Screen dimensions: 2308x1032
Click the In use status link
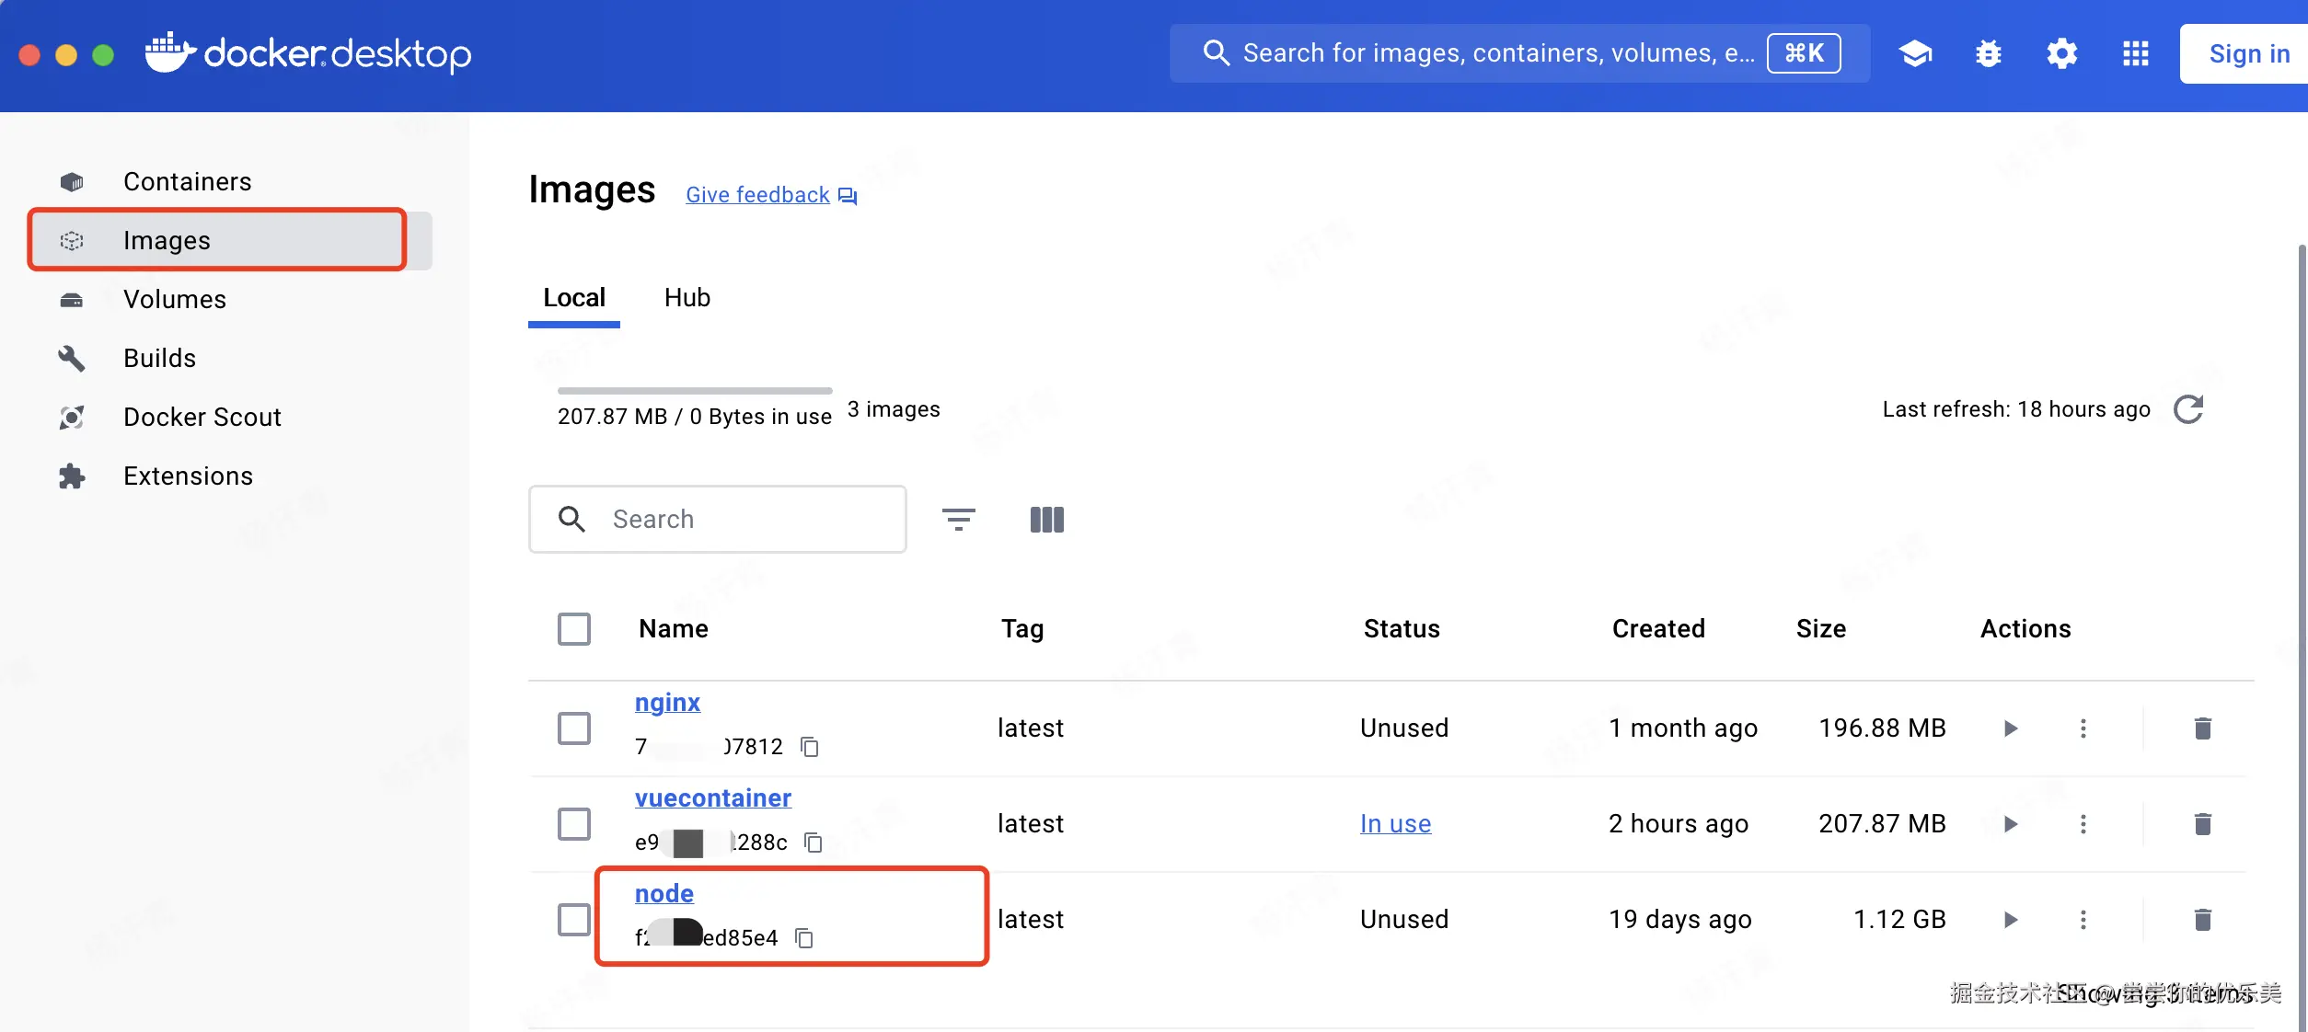tap(1396, 824)
